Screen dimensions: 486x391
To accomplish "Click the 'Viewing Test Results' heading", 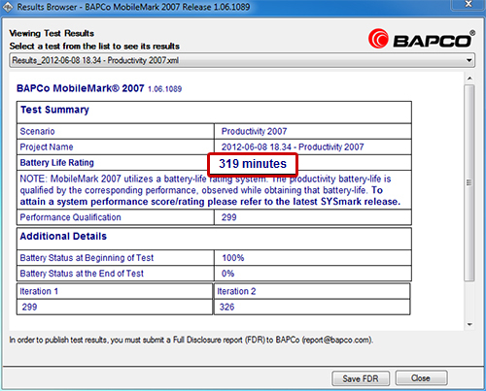I will 52,33.
